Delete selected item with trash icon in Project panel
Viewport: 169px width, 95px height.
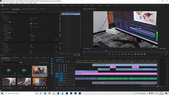47,88
